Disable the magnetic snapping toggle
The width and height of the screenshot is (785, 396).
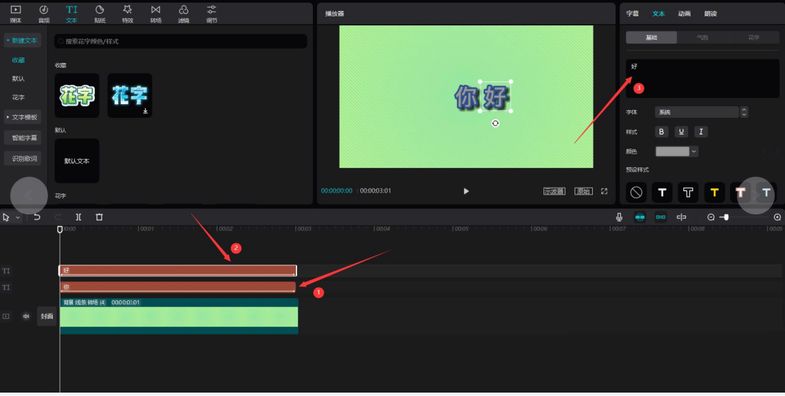[x=641, y=217]
